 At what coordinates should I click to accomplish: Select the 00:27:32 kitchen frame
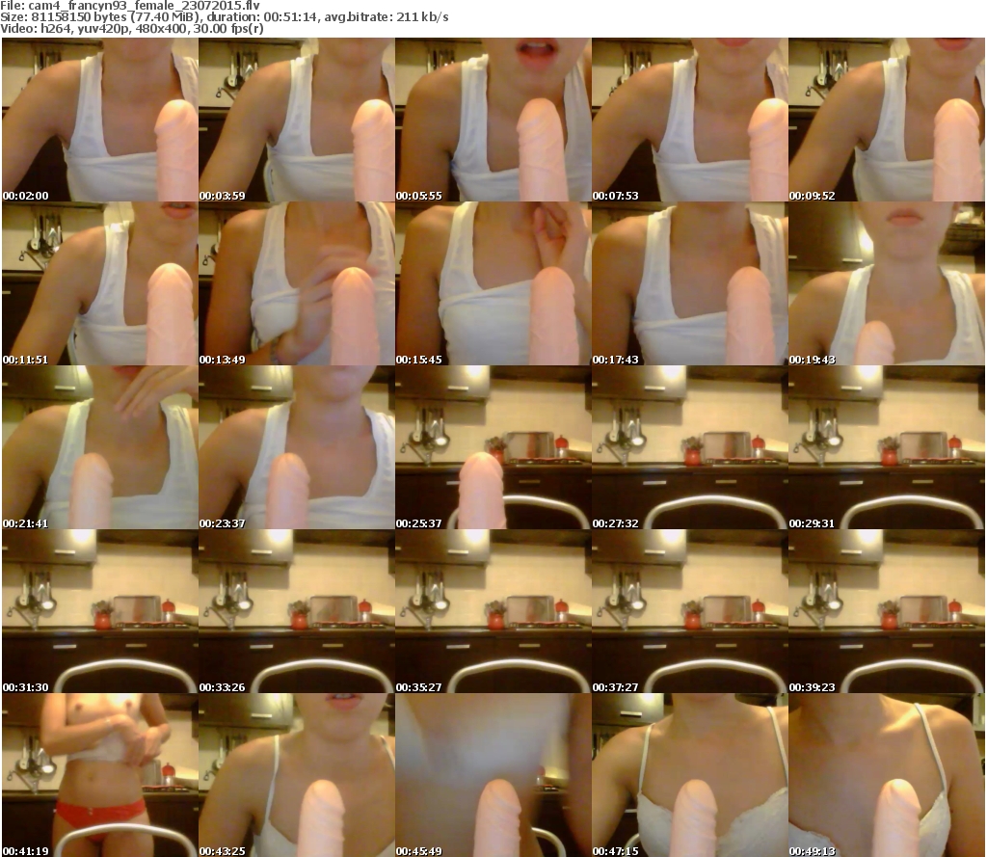[689, 447]
